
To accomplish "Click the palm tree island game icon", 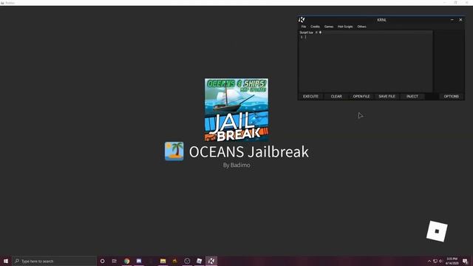I will click(174, 151).
